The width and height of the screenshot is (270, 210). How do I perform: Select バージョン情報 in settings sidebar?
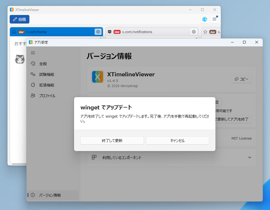click(53, 195)
